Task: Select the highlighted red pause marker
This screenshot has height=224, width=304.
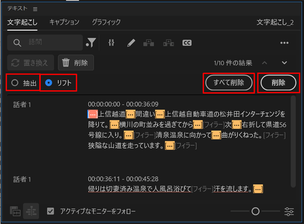Action: pyautogui.click(x=93, y=114)
